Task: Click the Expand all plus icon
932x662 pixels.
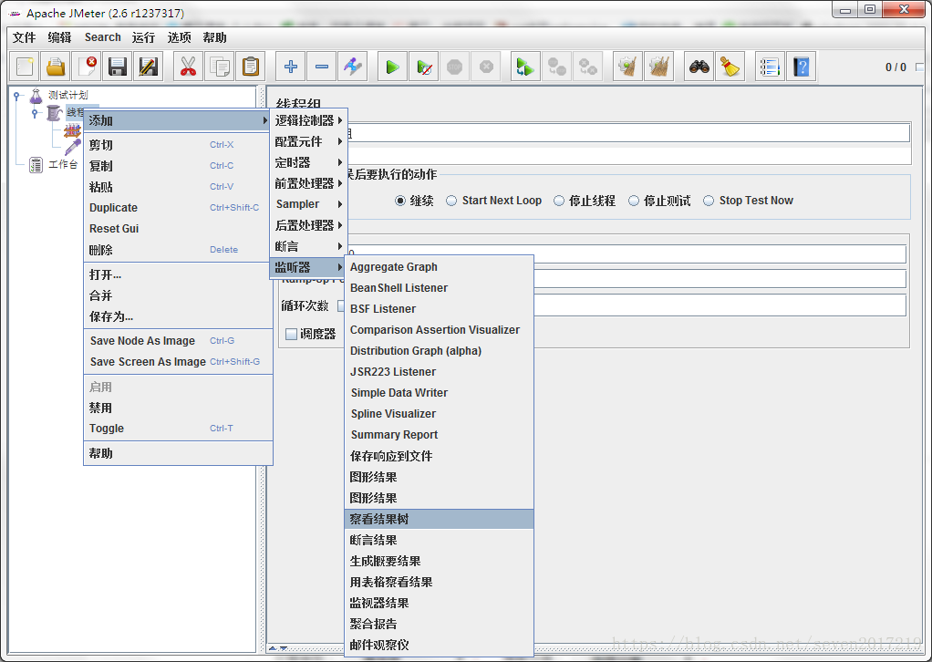Action: [x=291, y=67]
